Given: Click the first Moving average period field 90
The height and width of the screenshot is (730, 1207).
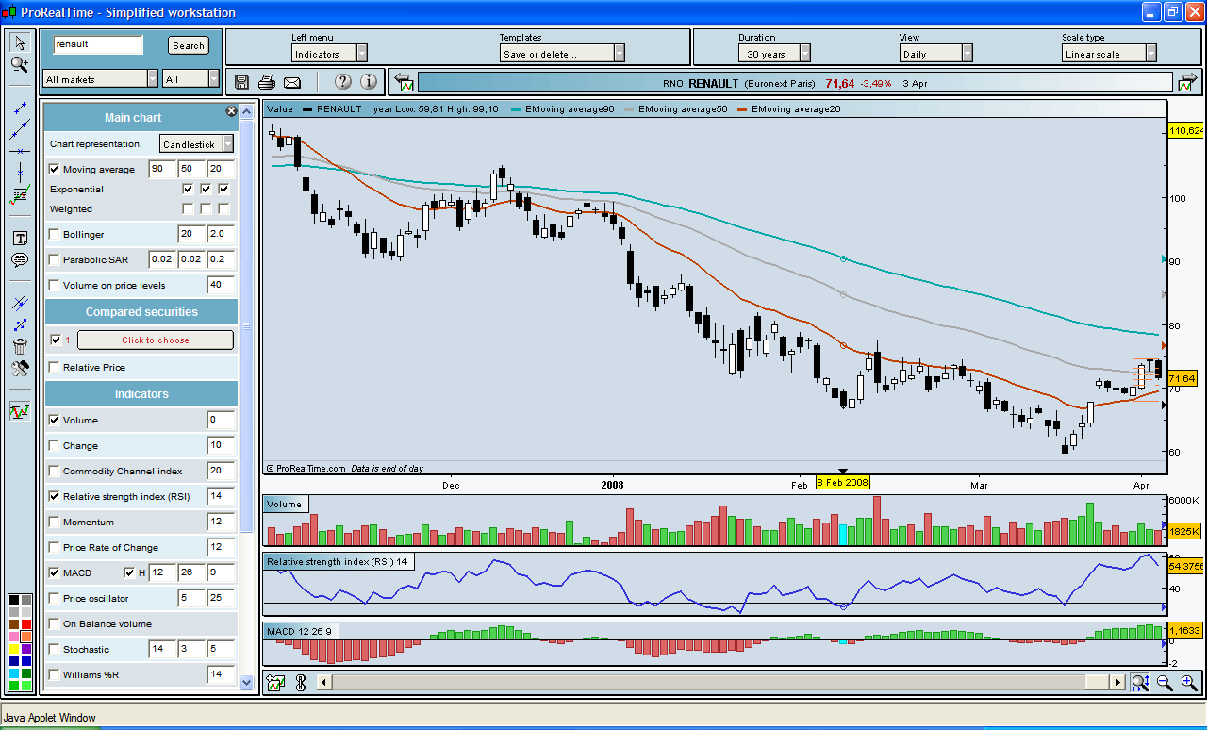Looking at the screenshot, I should point(162,169).
